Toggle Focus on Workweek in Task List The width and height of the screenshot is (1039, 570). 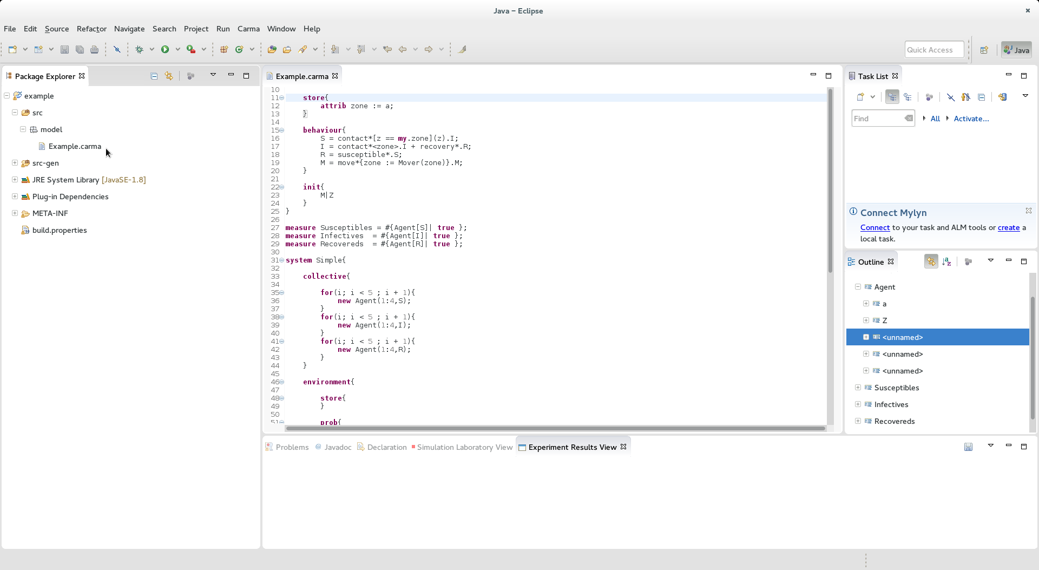(x=929, y=97)
